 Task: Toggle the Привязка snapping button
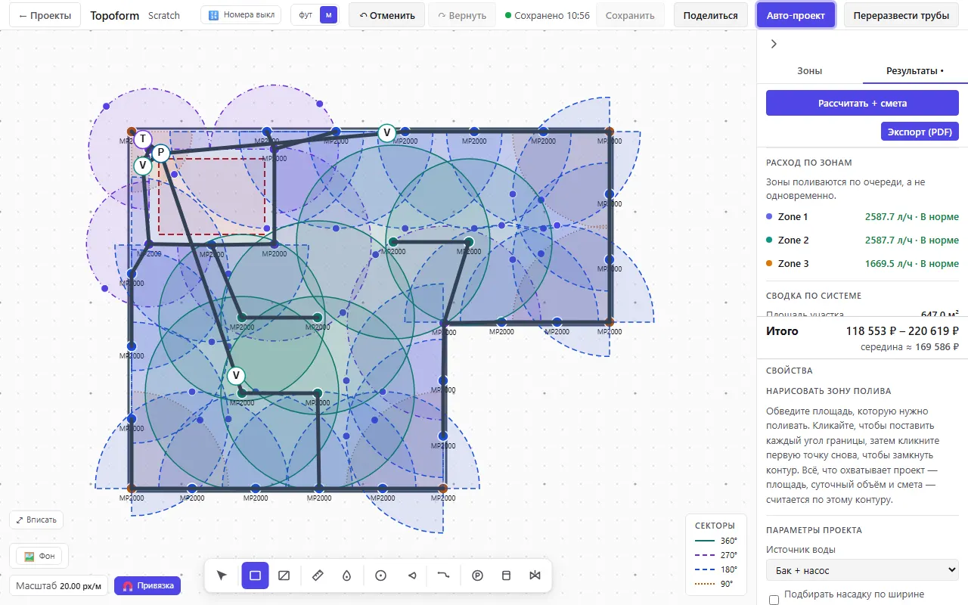147,585
